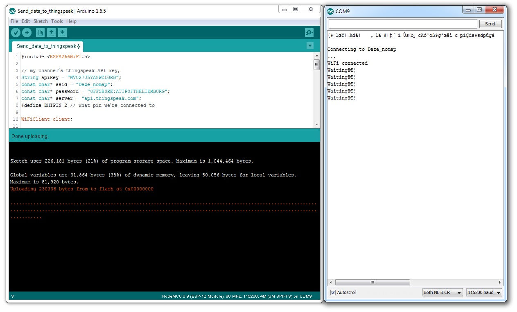This screenshot has height=312, width=517.
Task: Create a new sketch with the New icon
Action: [x=40, y=32]
